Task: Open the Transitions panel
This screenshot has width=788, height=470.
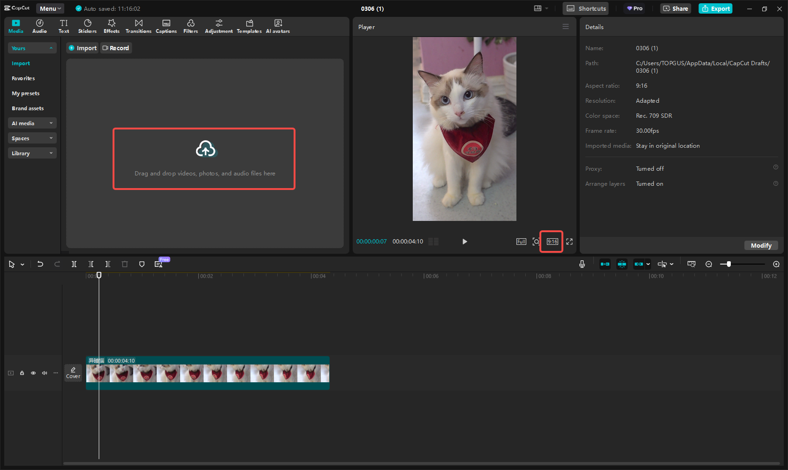Action: pyautogui.click(x=138, y=26)
